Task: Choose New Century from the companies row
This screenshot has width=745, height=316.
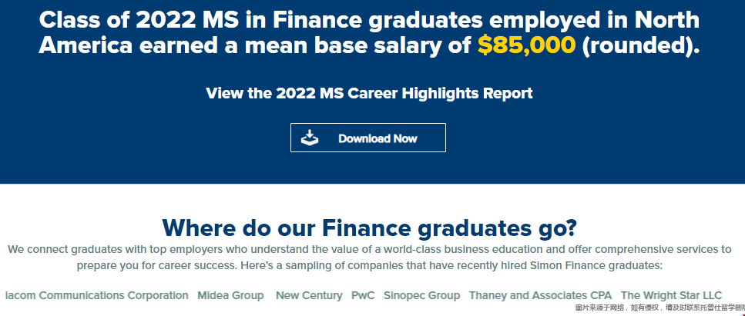Action: coord(309,295)
